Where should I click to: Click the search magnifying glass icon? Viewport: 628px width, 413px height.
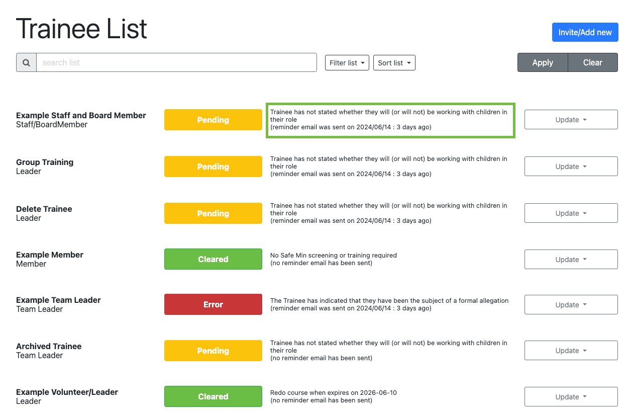[x=26, y=62]
